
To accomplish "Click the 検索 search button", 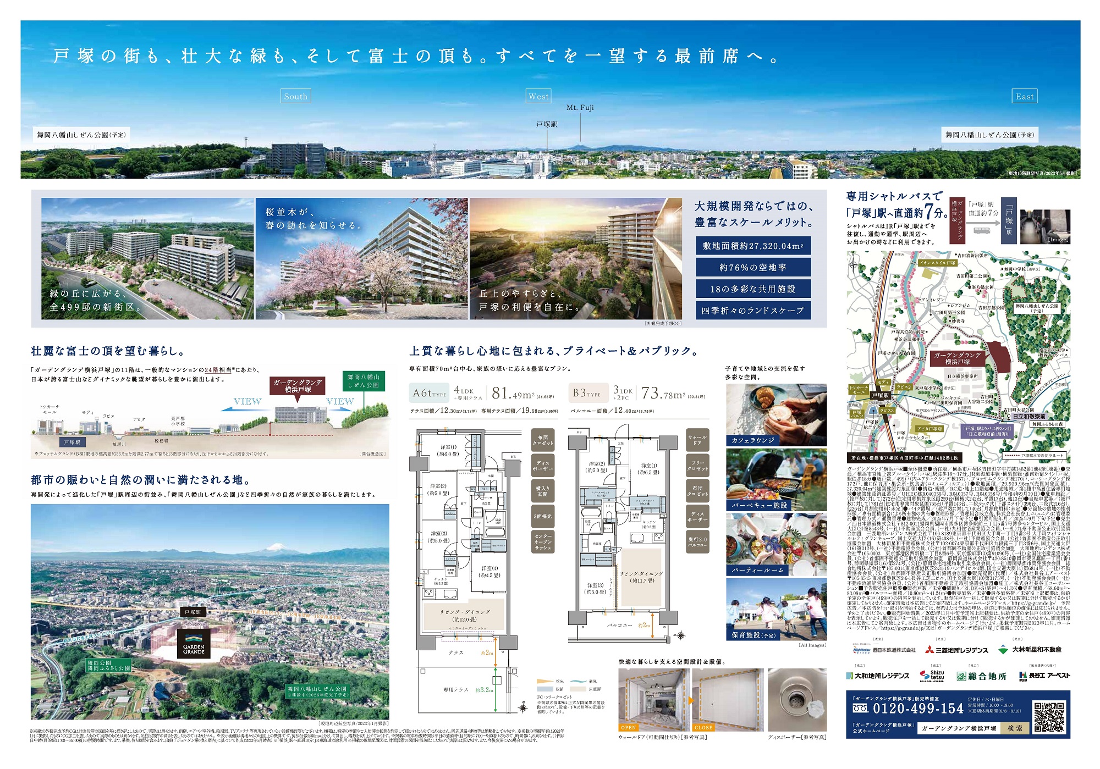I will click(1015, 728).
